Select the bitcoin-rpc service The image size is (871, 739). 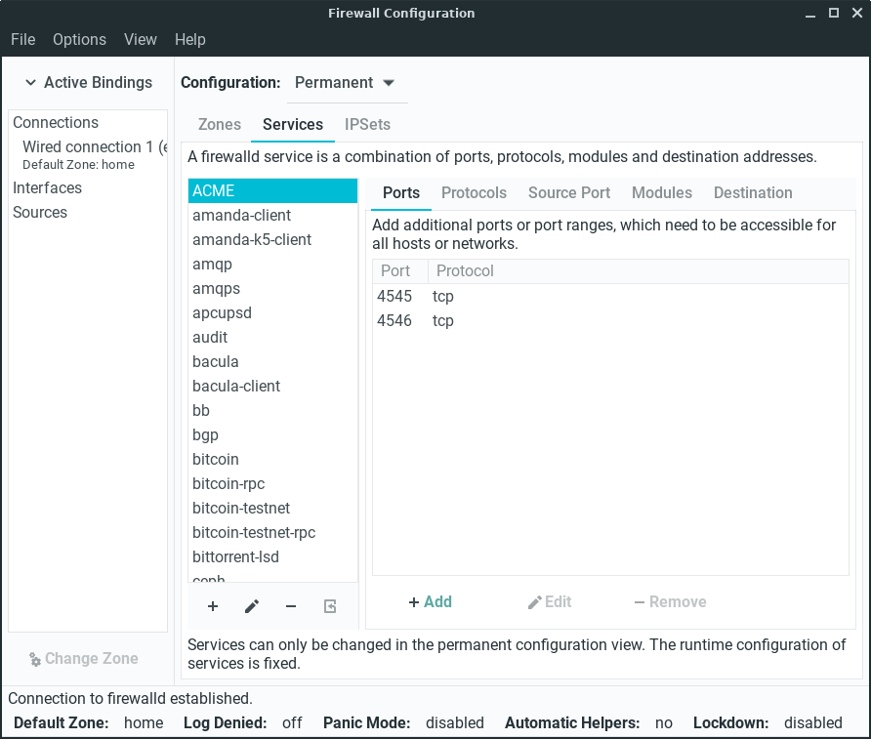click(228, 483)
